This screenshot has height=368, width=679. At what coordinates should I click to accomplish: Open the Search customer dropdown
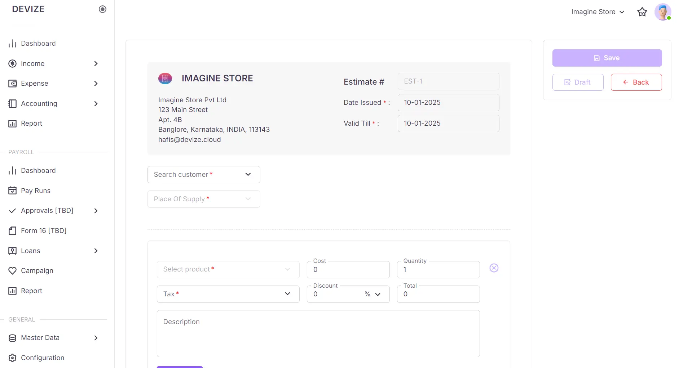pyautogui.click(x=204, y=175)
